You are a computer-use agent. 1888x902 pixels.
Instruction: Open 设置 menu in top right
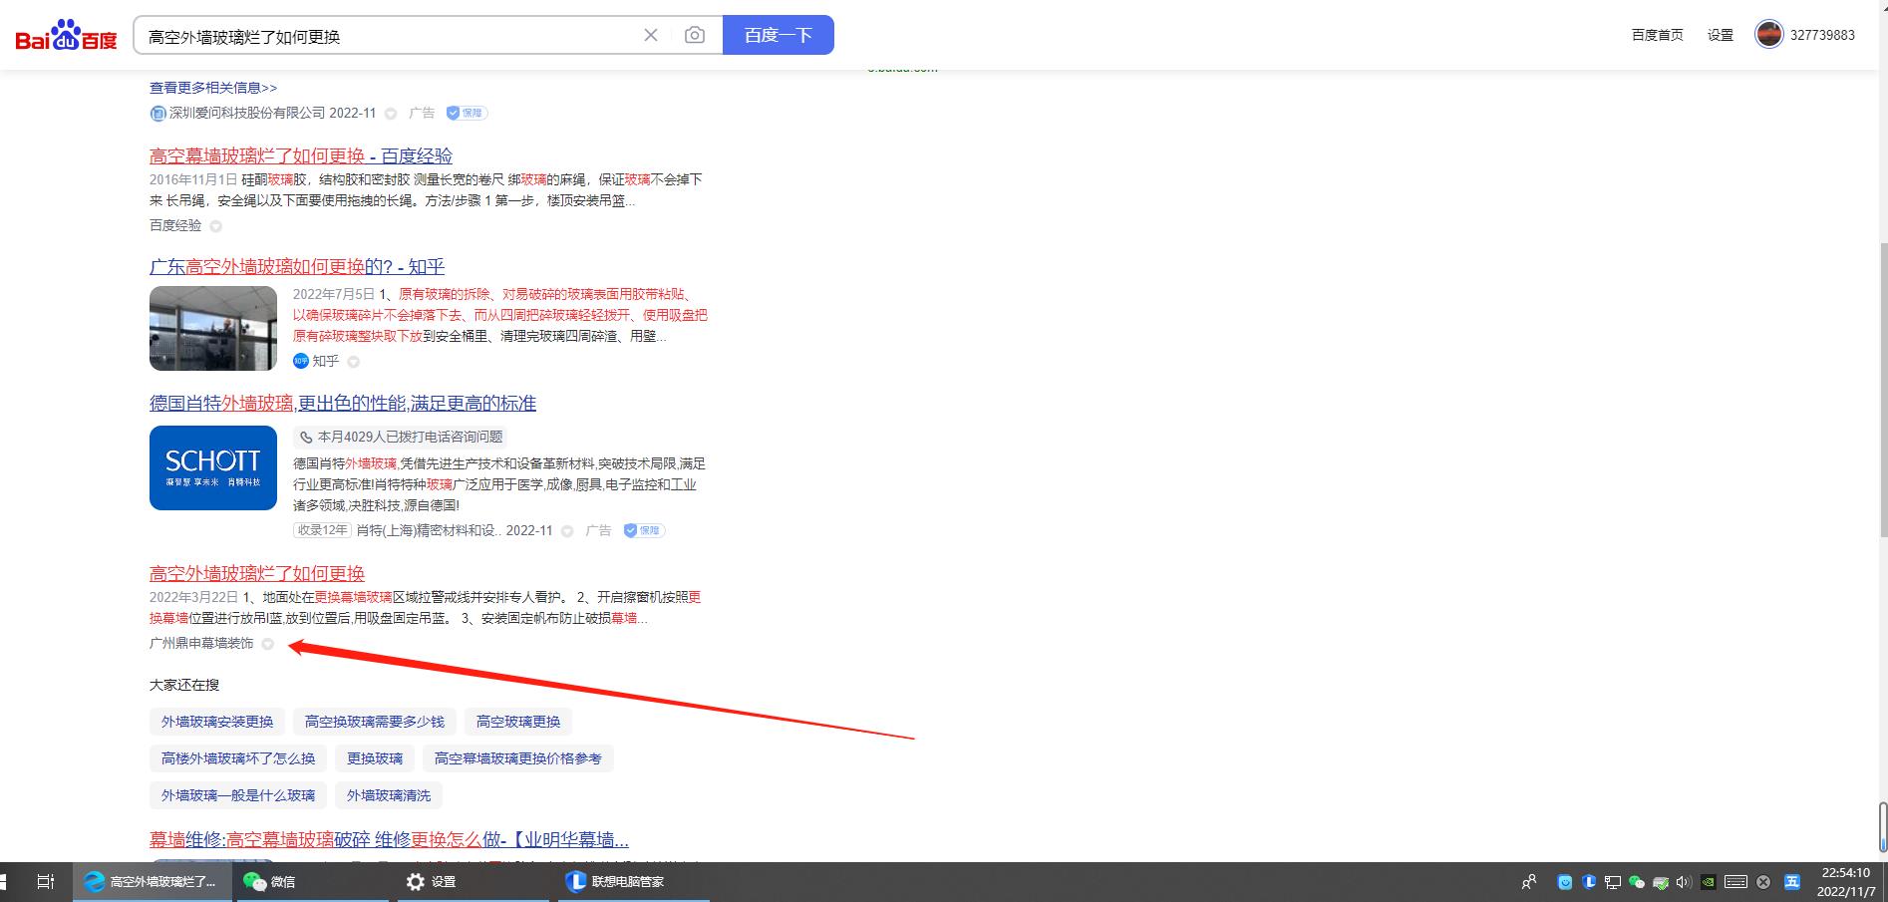pyautogui.click(x=1720, y=35)
